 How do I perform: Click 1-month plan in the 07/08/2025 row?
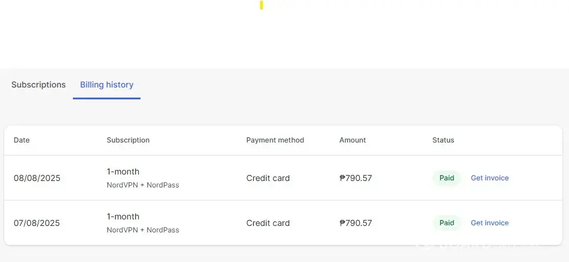click(x=123, y=216)
